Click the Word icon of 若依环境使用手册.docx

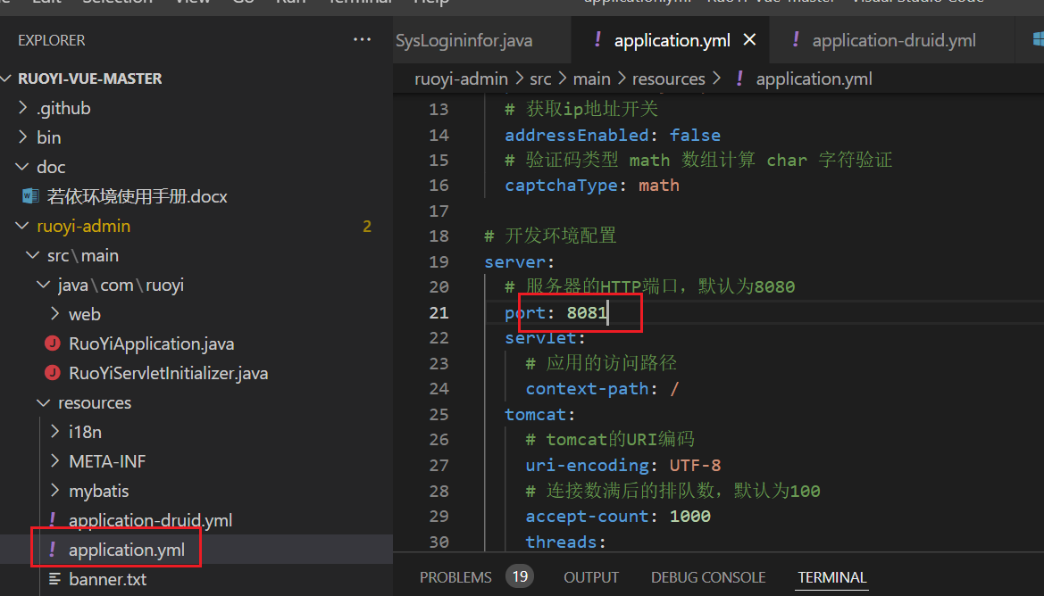(x=30, y=196)
